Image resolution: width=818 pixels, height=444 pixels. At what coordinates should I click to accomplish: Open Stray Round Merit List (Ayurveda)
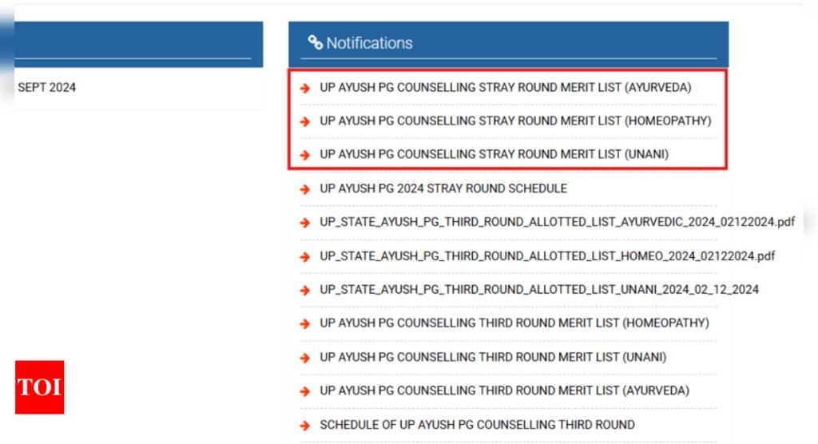tap(505, 87)
